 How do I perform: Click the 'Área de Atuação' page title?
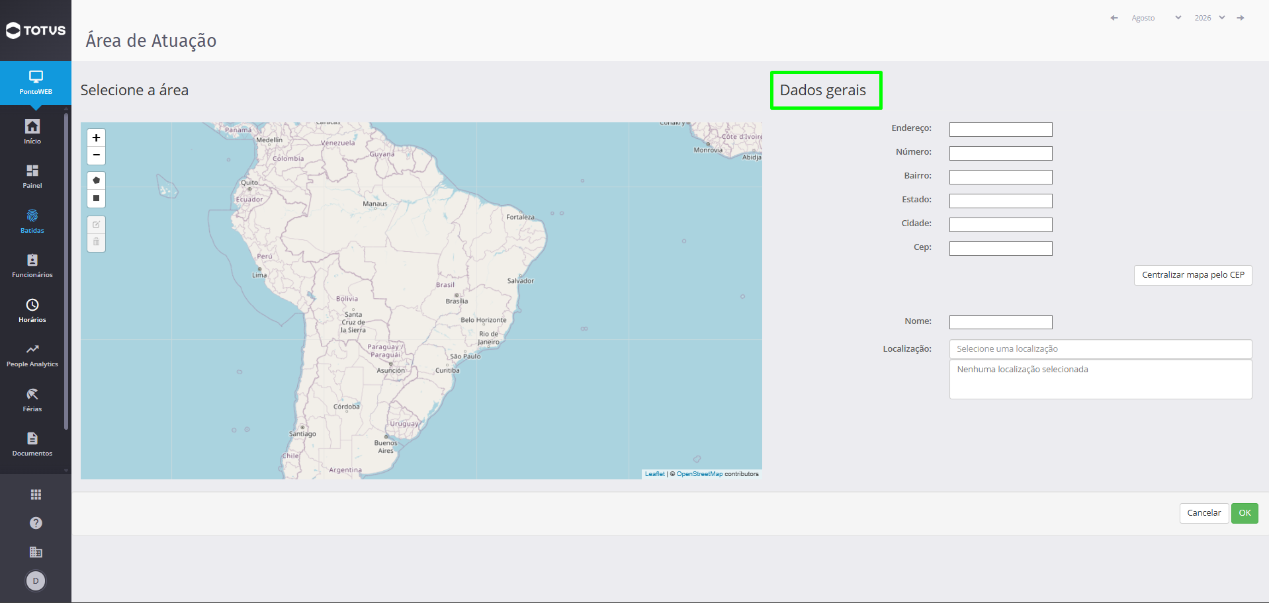point(151,41)
